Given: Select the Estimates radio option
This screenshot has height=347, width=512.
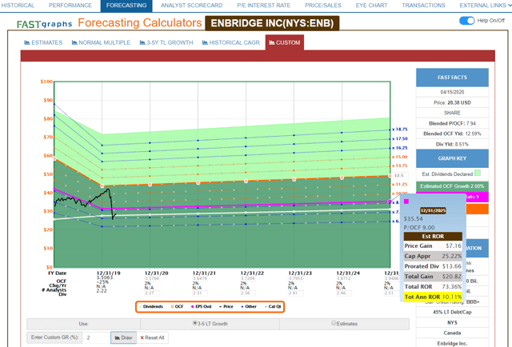Looking at the screenshot, I should click(x=334, y=322).
